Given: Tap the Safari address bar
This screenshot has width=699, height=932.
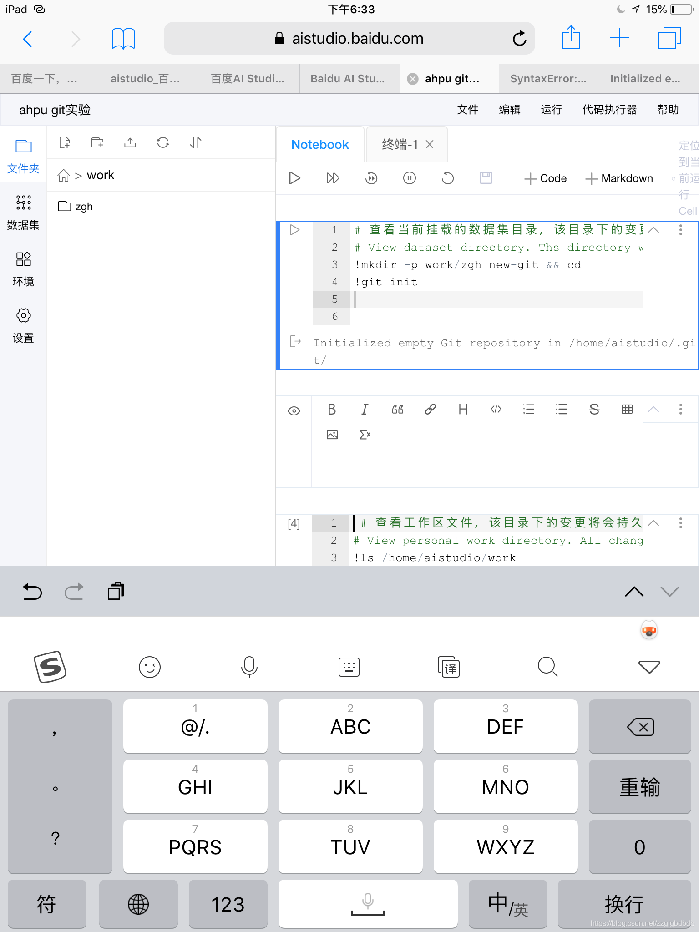Looking at the screenshot, I should coord(349,39).
